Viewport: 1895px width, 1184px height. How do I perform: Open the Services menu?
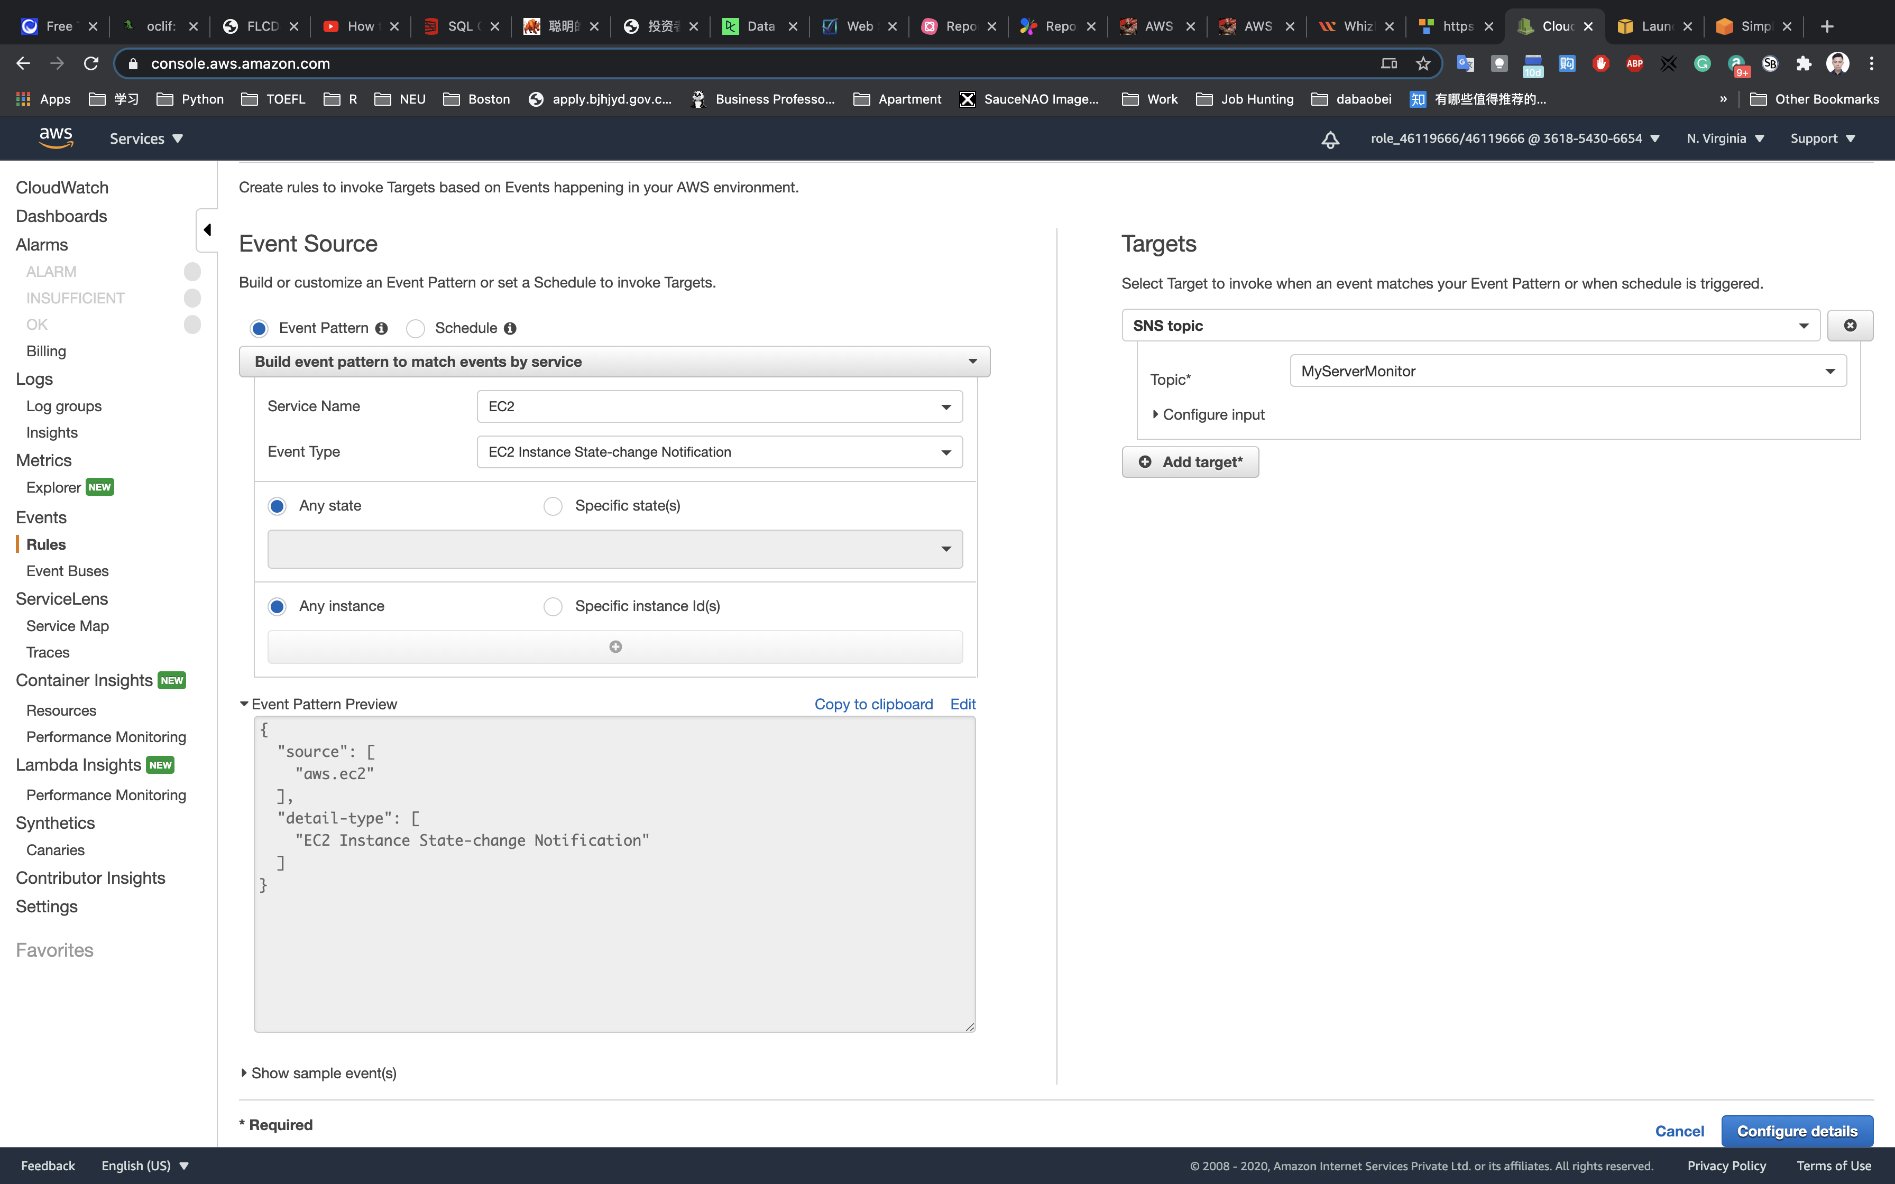[145, 138]
